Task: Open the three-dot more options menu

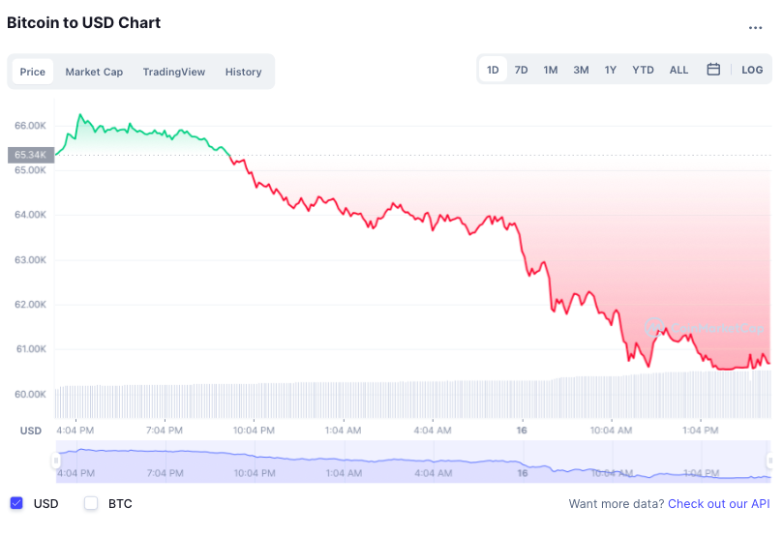Action: click(x=756, y=28)
